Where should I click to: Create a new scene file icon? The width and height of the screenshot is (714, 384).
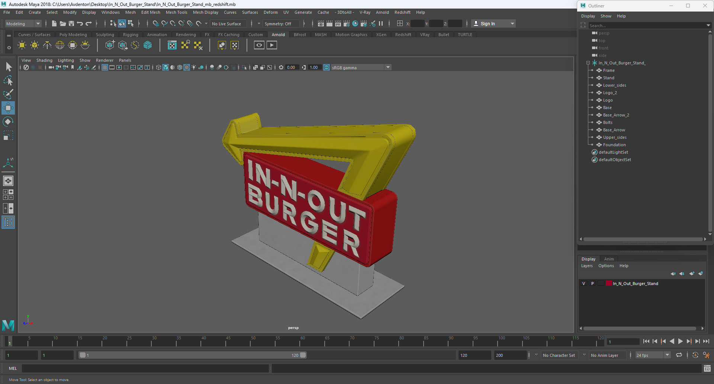tap(54, 23)
